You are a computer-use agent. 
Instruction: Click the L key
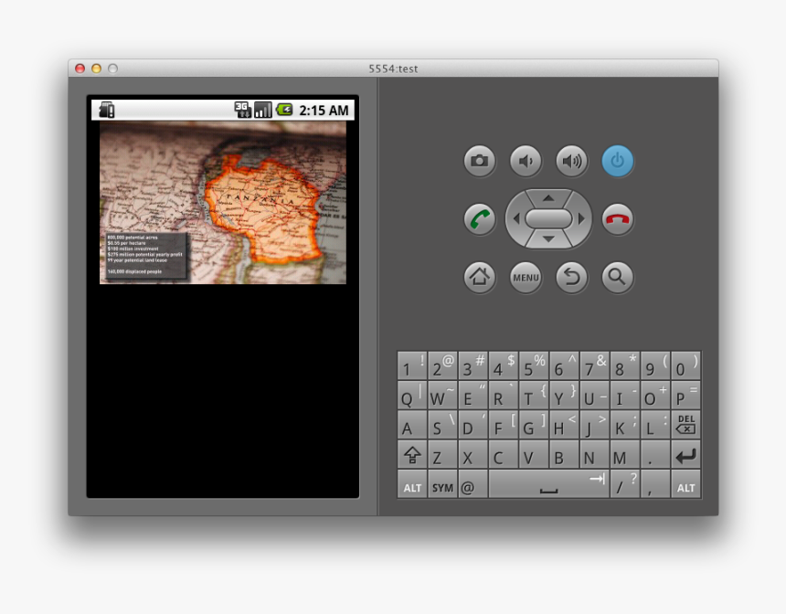tap(655, 425)
